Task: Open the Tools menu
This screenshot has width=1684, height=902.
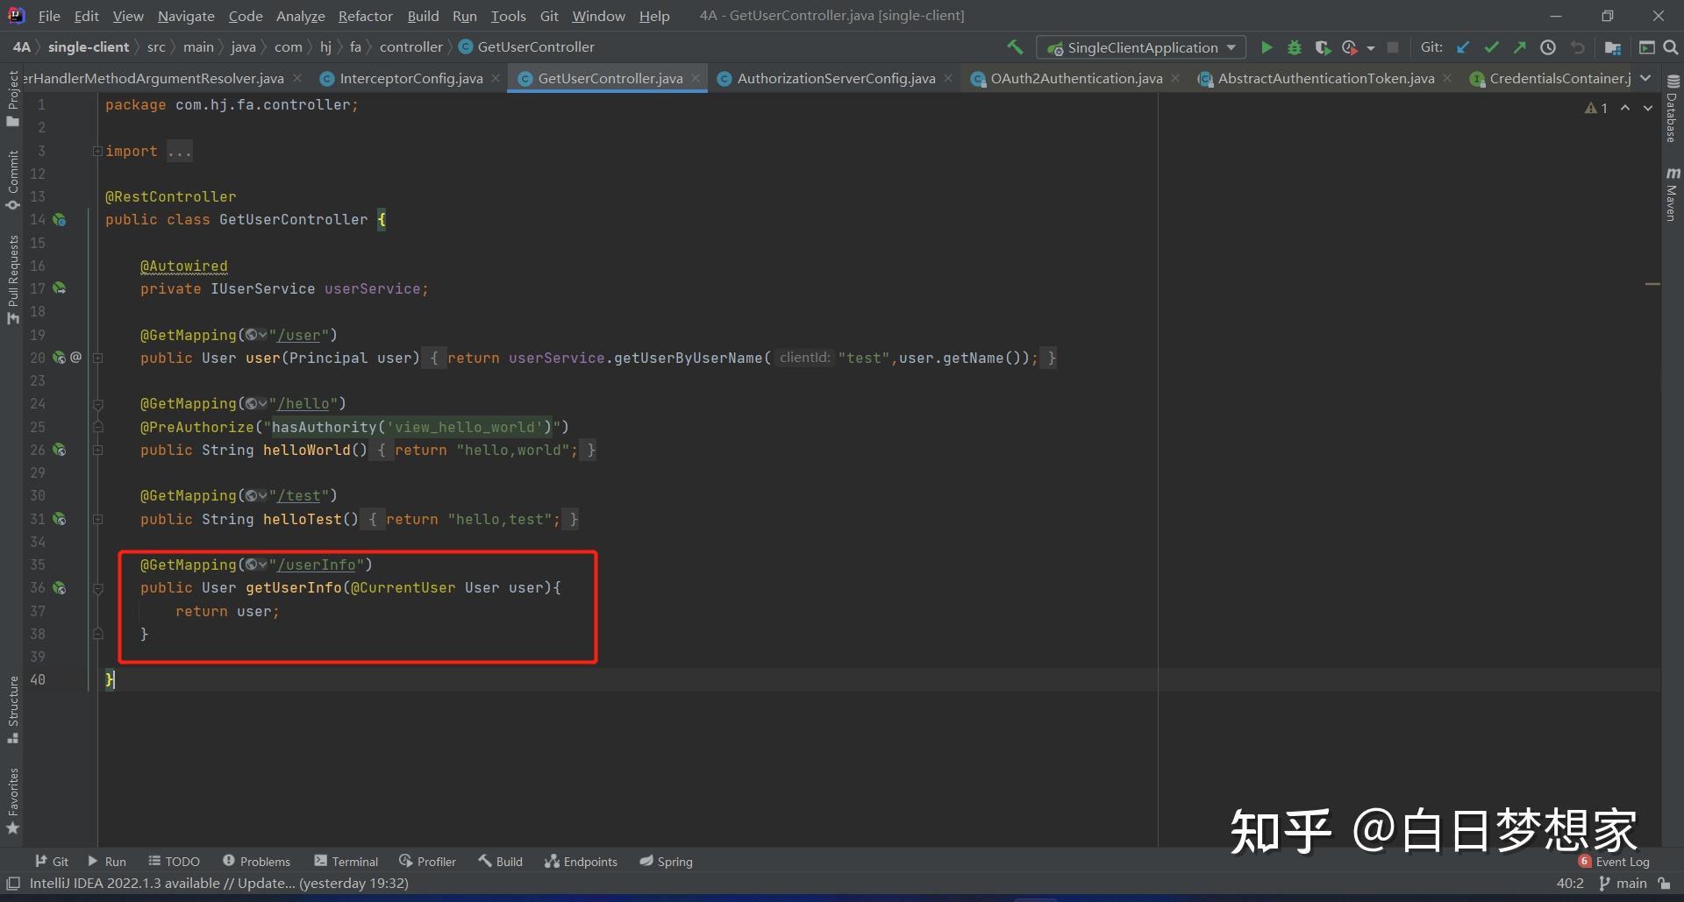Action: [508, 16]
